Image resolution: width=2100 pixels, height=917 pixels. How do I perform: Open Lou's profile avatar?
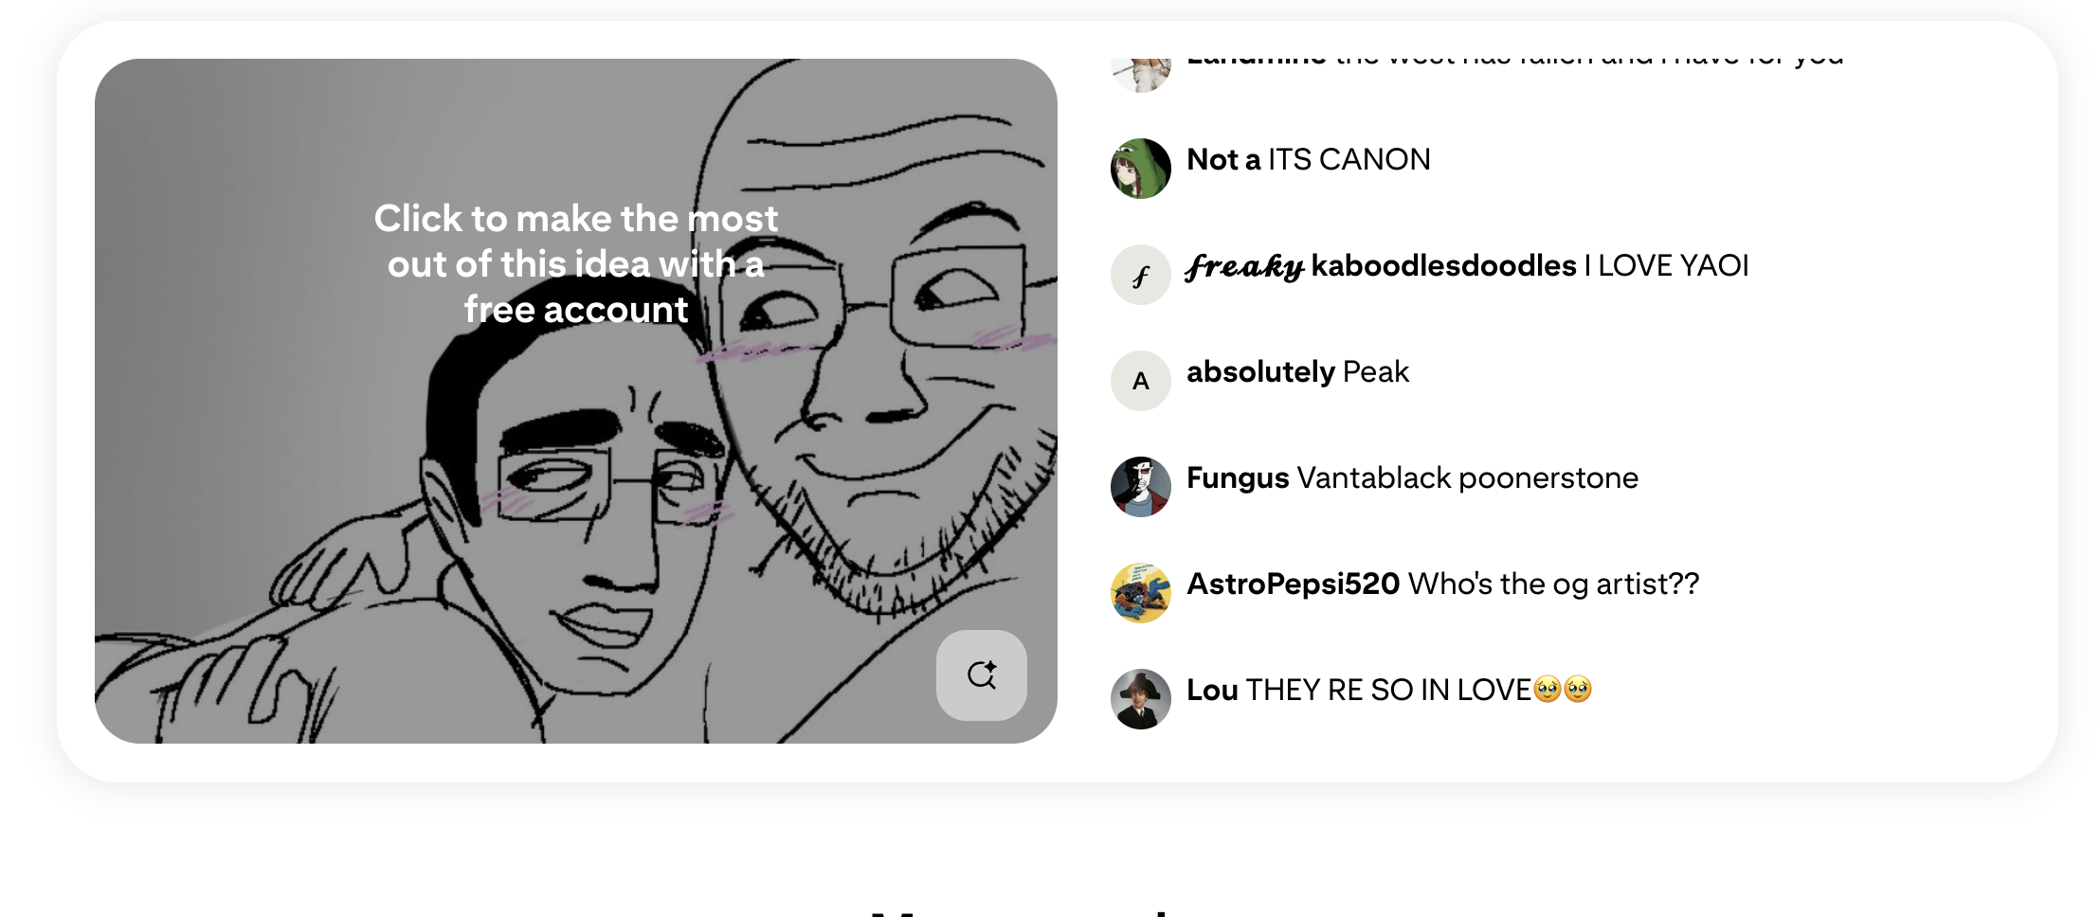(x=1140, y=699)
